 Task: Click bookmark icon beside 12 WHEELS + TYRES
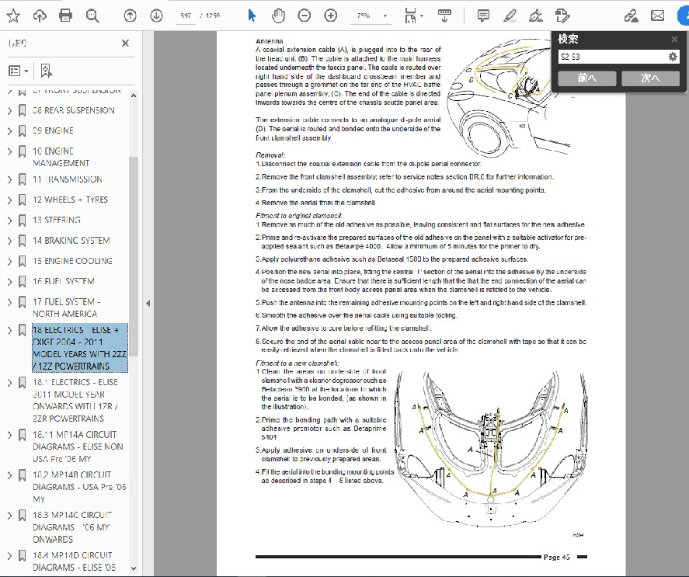pyautogui.click(x=22, y=200)
